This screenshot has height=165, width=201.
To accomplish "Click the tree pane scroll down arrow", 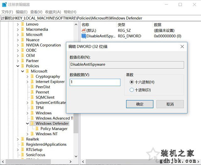I will point(76,156).
